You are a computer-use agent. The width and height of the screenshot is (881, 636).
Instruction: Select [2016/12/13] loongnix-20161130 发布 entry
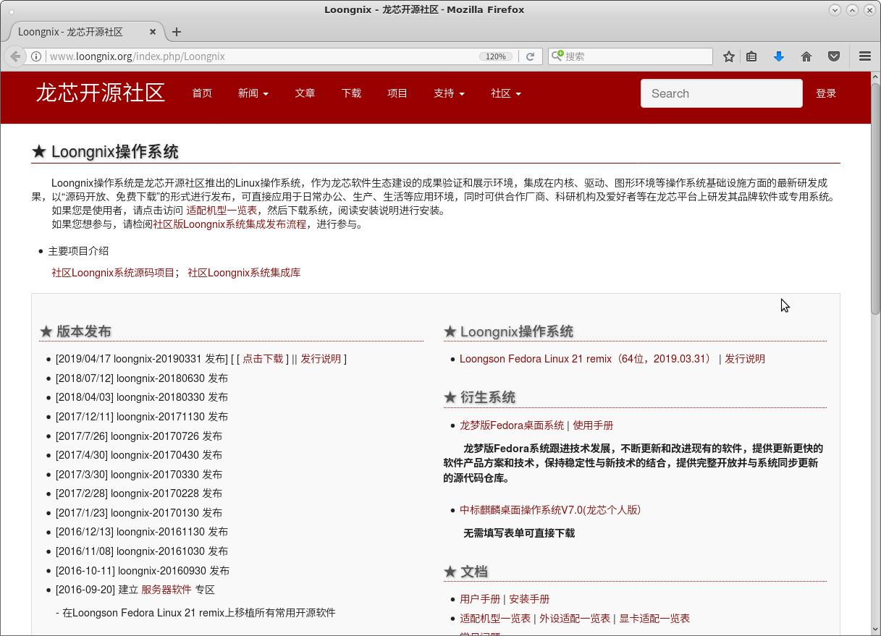(x=142, y=532)
